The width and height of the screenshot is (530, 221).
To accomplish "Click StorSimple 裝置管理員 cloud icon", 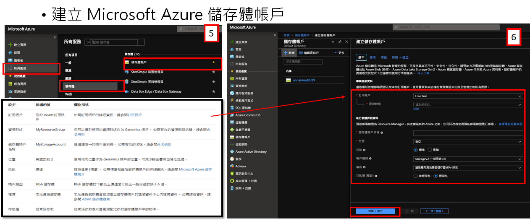I will tap(127, 72).
